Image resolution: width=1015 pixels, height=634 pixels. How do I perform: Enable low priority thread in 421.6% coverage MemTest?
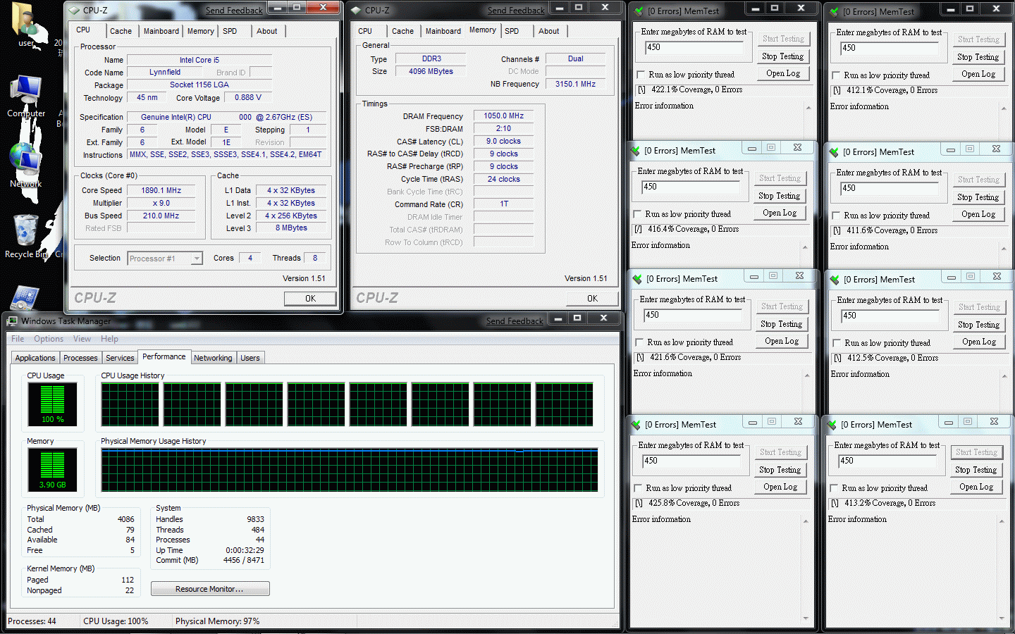point(639,342)
